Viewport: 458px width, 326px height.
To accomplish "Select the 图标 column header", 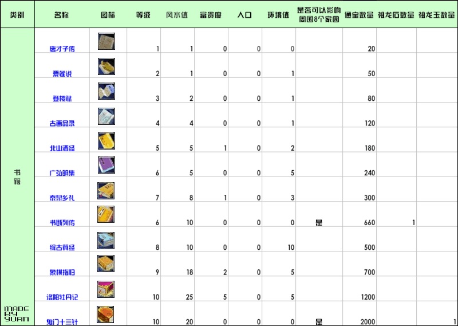I will click(108, 15).
